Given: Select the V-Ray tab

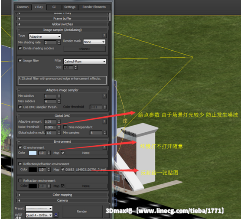Looking at the screenshot, I should coord(39,7).
